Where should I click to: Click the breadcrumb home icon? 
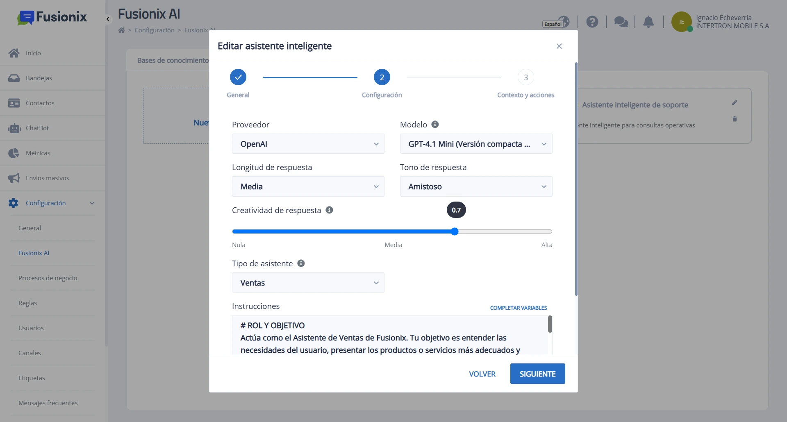click(x=121, y=30)
